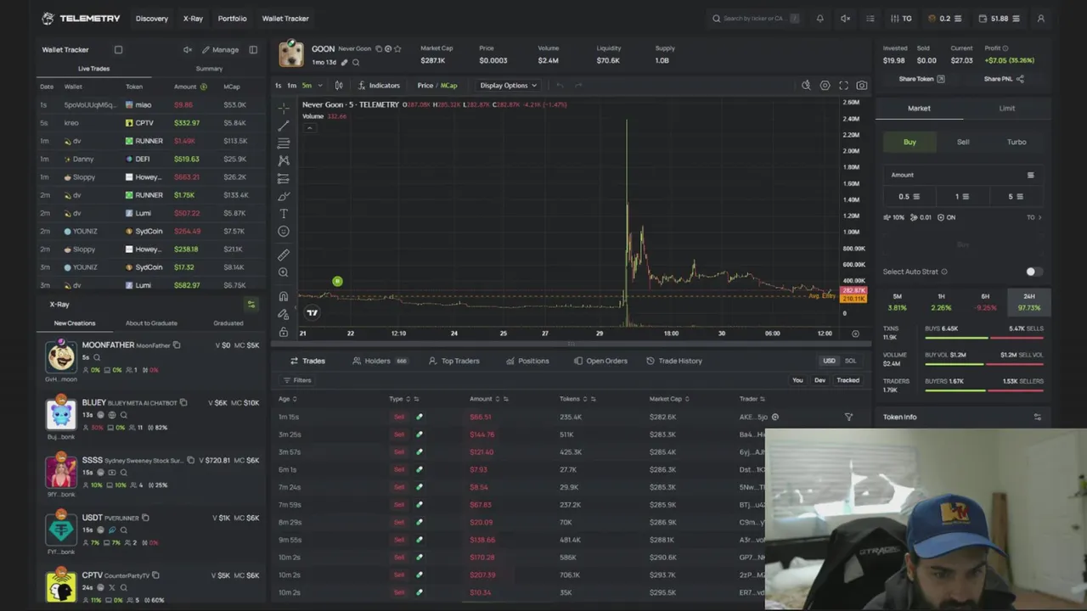
Task: Toggle the You trades filter
Action: point(797,380)
